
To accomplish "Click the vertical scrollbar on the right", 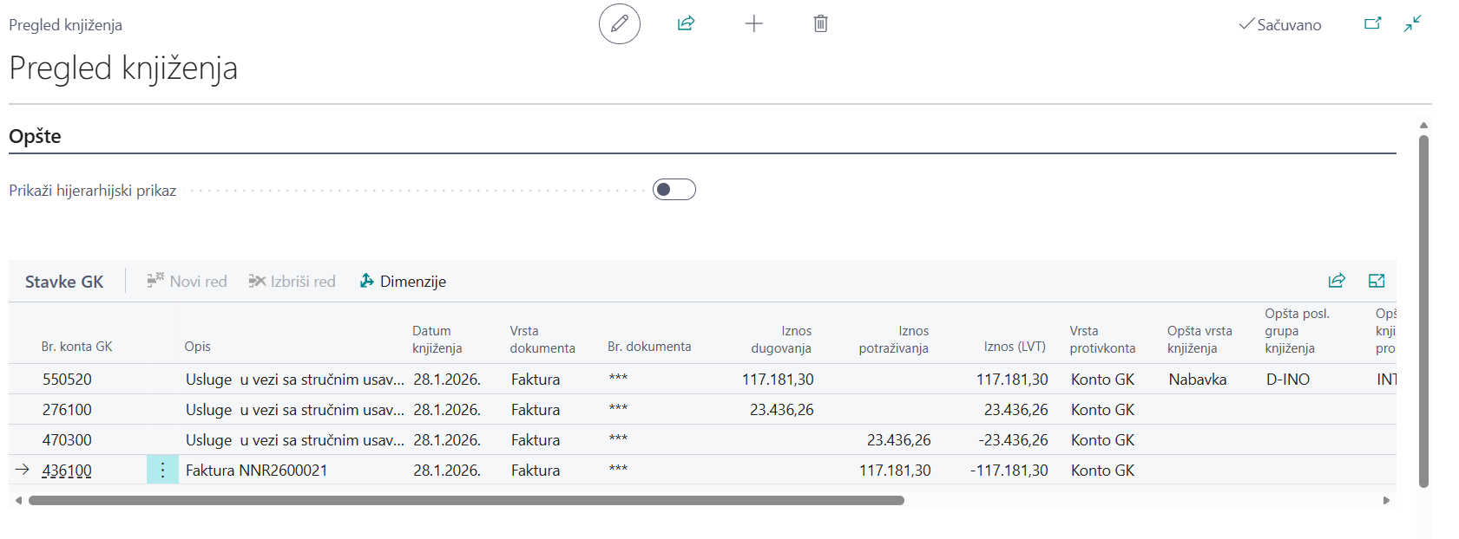I will pyautogui.click(x=1423, y=312).
